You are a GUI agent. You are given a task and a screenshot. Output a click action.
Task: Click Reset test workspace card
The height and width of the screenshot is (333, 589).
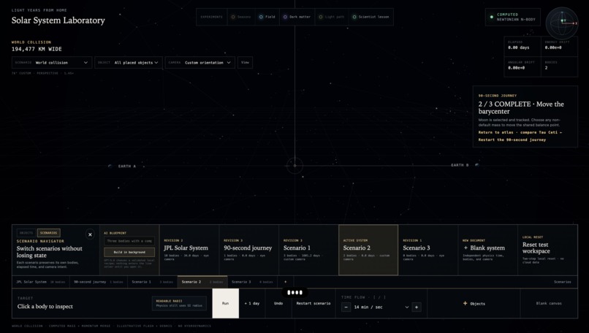coord(547,250)
